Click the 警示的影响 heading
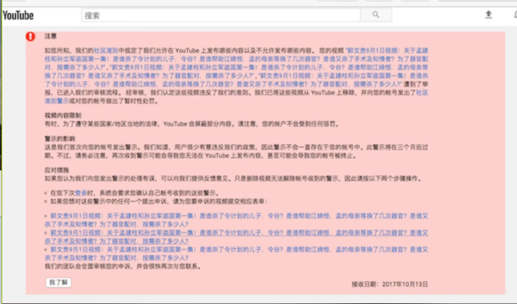This screenshot has height=304, width=517. coord(60,138)
